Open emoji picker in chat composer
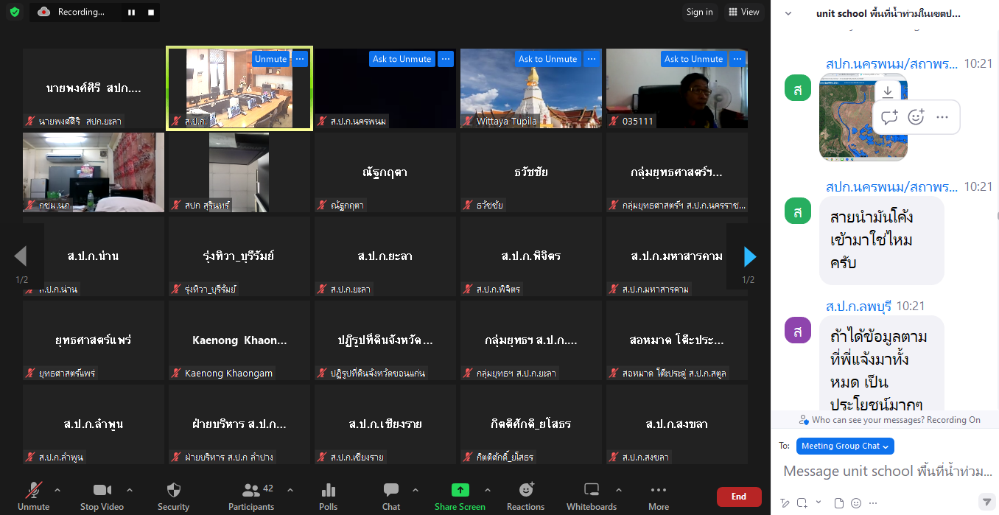 856,503
